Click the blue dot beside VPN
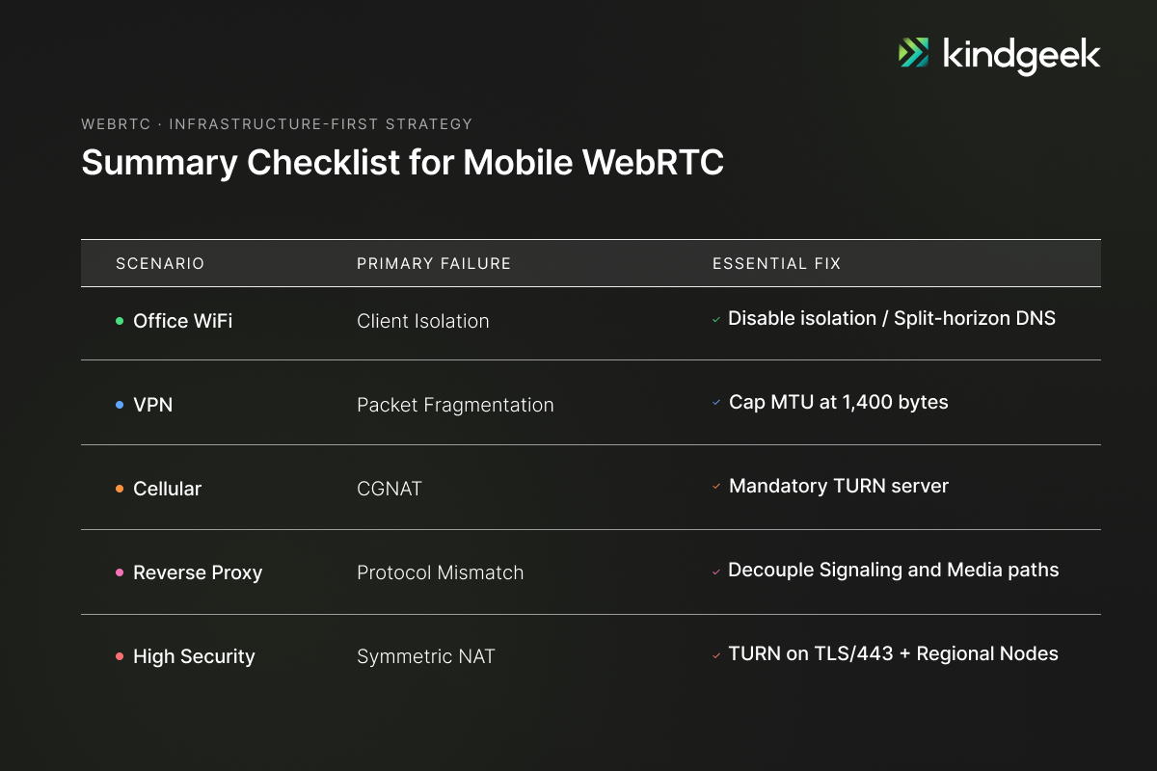The image size is (1157, 771). point(120,405)
